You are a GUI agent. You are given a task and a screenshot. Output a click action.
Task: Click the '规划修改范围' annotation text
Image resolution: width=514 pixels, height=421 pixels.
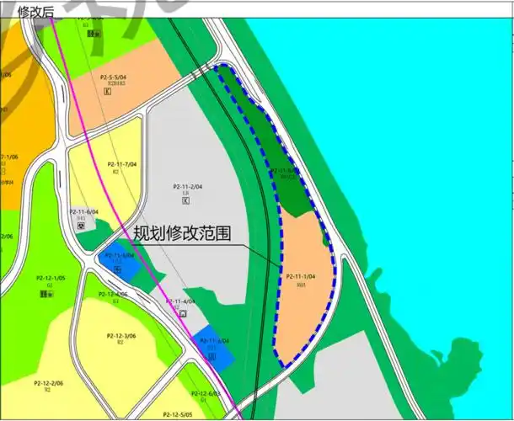point(182,233)
